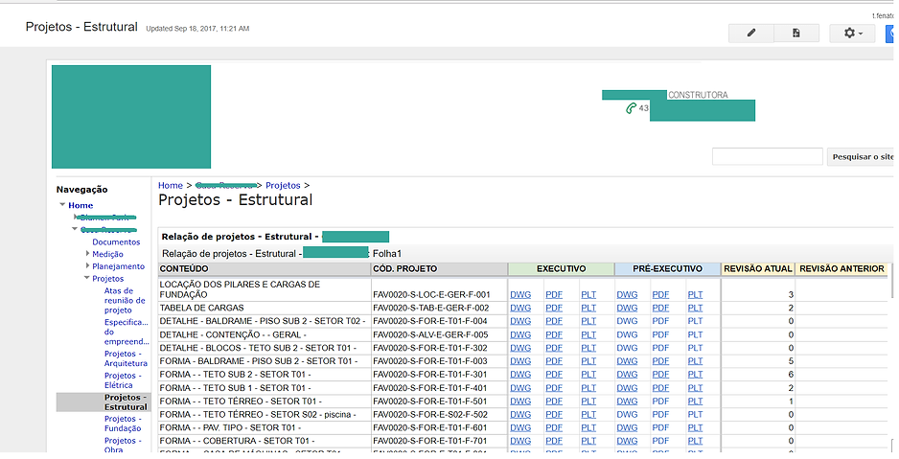Expand the Planejamento tree arrow
Screen dimensions: 899x459
coord(87,265)
